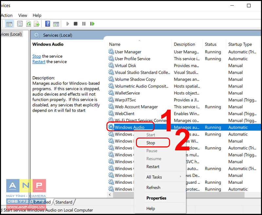Click Manual (Trigg... startup type of WarpJITSvc

pyautogui.click(x=242, y=100)
